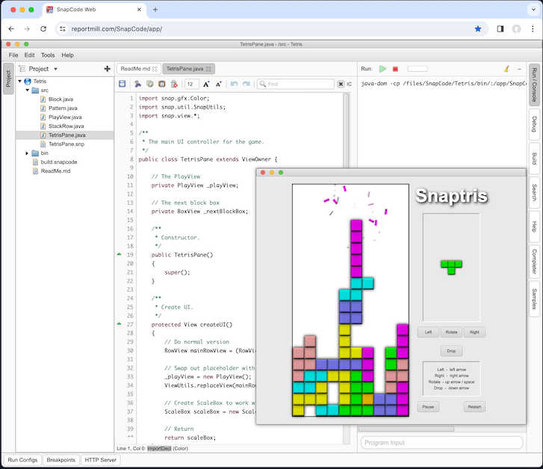
Task: Collapse the src folder
Action: click(x=27, y=91)
